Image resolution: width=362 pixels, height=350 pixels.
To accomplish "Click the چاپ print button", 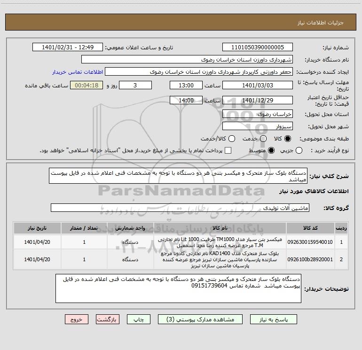I will tap(139, 319).
